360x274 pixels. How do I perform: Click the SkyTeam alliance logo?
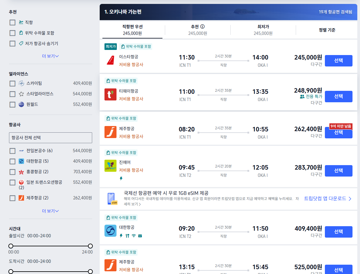(x=21, y=83)
